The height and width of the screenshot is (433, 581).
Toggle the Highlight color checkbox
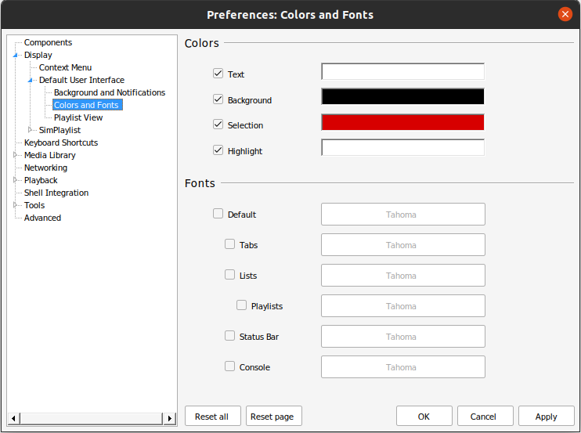218,150
